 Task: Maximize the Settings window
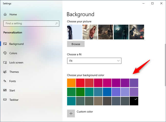point(152,3)
